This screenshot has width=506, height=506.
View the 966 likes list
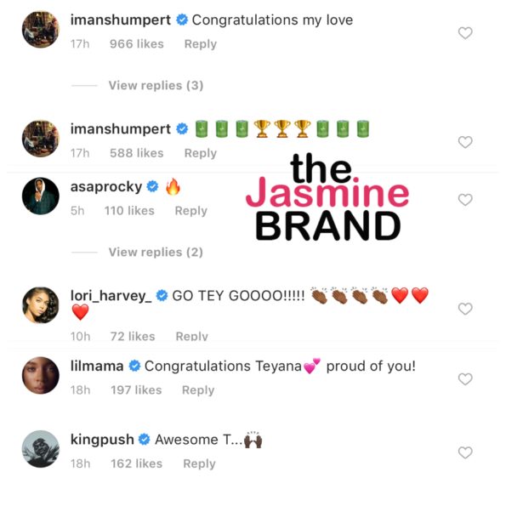(x=137, y=44)
